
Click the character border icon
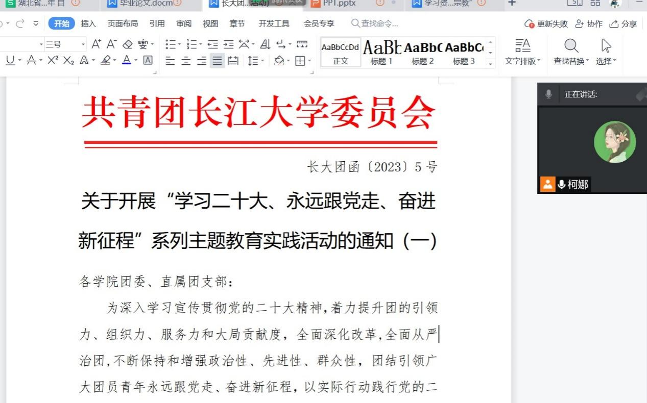pos(148,61)
